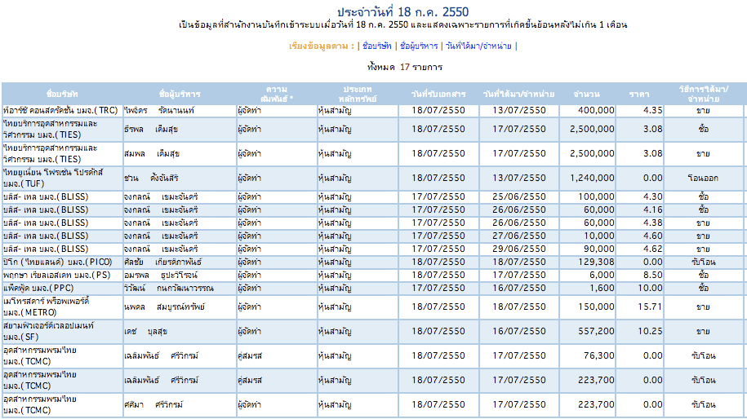This screenshot has width=747, height=419.
Task: Click the 'วิธีการได้มา/จำหน่าย' column header
Action: (x=704, y=94)
